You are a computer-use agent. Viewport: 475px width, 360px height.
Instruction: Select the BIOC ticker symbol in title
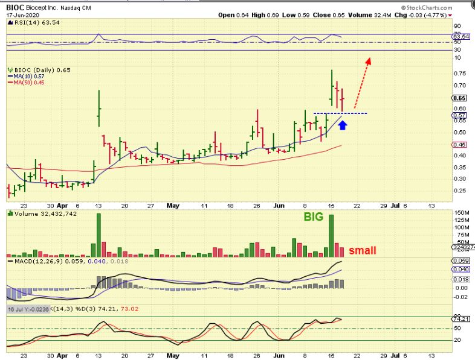(x=15, y=8)
